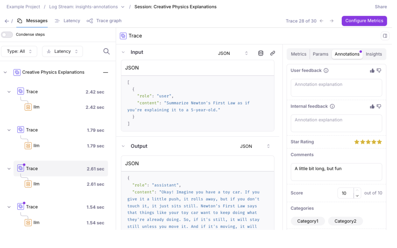397x248 pixels.
Task: Switch to the Messages tab
Action: pyautogui.click(x=33, y=21)
